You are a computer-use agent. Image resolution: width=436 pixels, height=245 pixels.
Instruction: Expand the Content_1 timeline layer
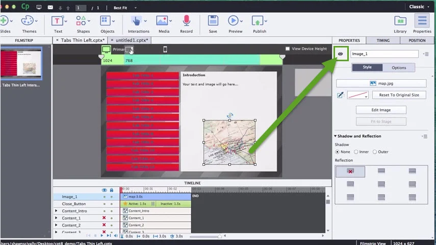(57, 218)
